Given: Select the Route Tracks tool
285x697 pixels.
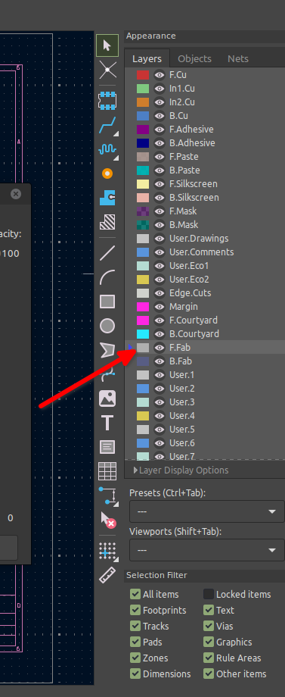Looking at the screenshot, I should point(107,125).
